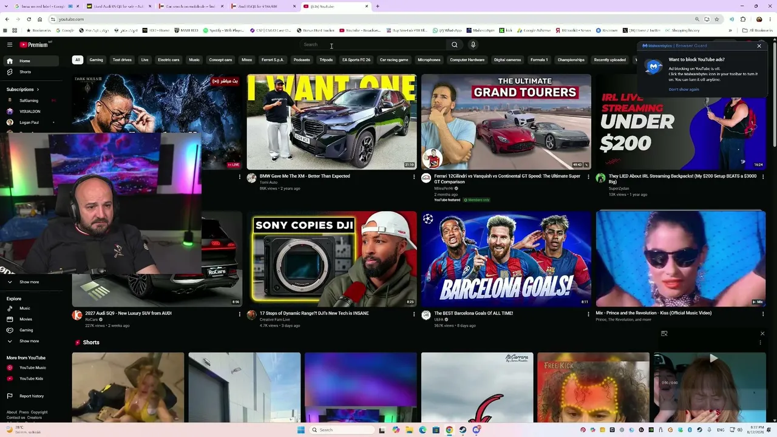The height and width of the screenshot is (437, 777).
Task: Reload the page in the browser
Action: (29, 19)
